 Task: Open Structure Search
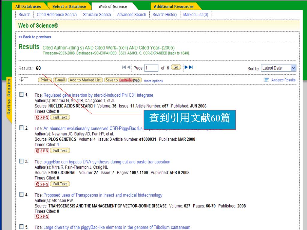pos(97,15)
